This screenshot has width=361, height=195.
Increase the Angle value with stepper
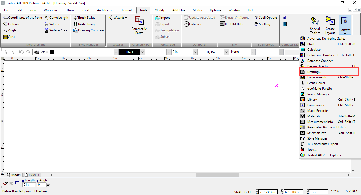[x=48, y=184]
